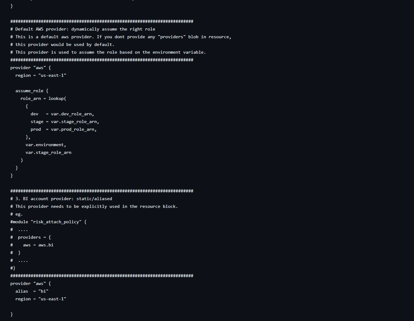This screenshot has width=414, height=321.
Task: Click the assume_role block opening line
Action: [x=32, y=91]
